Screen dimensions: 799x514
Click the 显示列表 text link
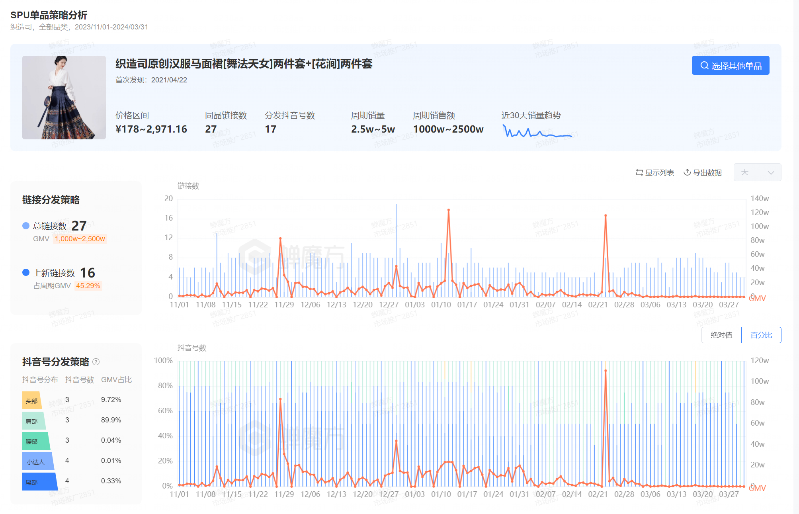coord(659,172)
